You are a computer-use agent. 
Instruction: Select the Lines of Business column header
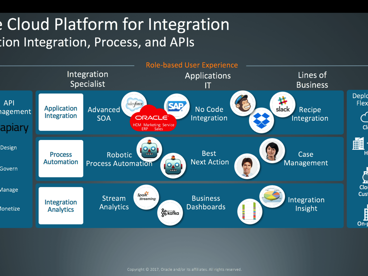point(312,80)
